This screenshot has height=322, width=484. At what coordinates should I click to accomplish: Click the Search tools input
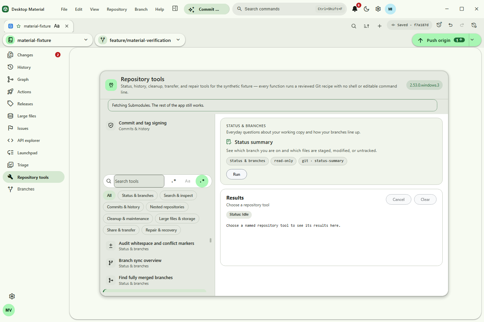(x=139, y=181)
